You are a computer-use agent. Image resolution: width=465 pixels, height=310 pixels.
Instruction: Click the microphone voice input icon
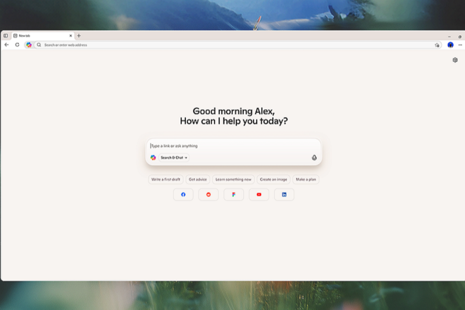click(x=314, y=157)
